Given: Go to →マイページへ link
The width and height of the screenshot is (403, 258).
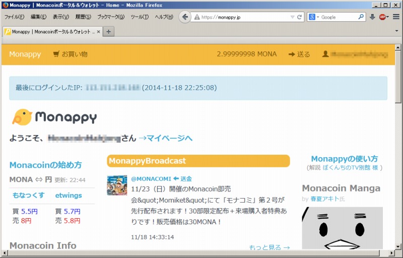Looking at the screenshot, I should [x=166, y=138].
